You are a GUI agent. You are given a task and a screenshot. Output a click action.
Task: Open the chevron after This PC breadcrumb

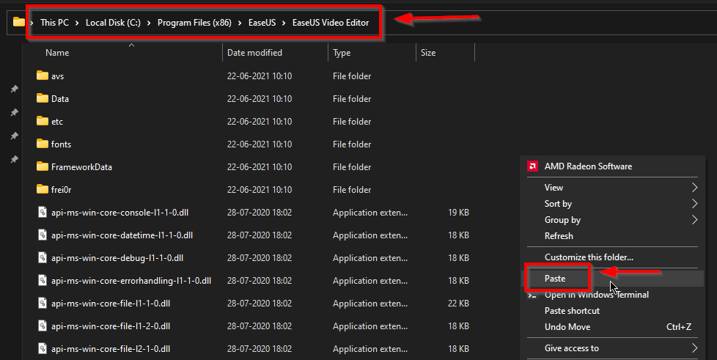click(x=77, y=23)
